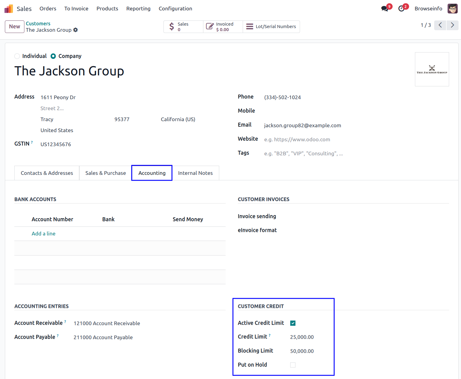Screen dimensions: 461x379
Task: Open the chat messages icon
Action: 385,9
